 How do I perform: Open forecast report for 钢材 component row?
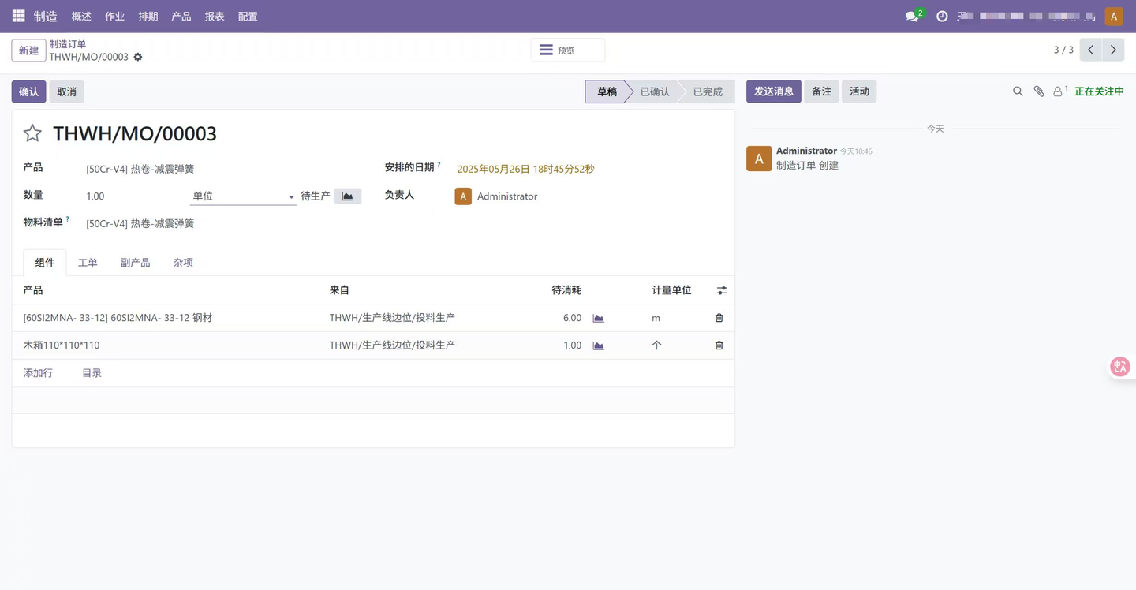click(x=598, y=317)
